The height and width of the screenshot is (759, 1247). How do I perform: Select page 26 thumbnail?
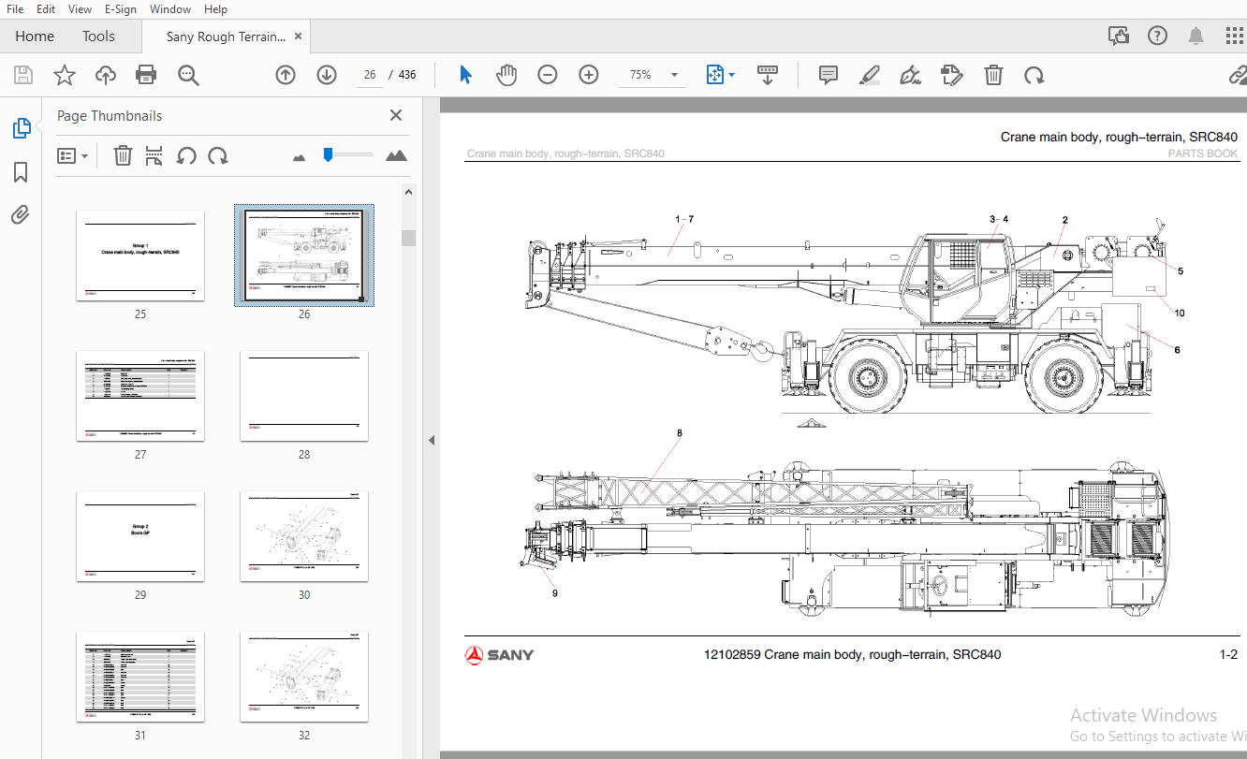click(304, 255)
